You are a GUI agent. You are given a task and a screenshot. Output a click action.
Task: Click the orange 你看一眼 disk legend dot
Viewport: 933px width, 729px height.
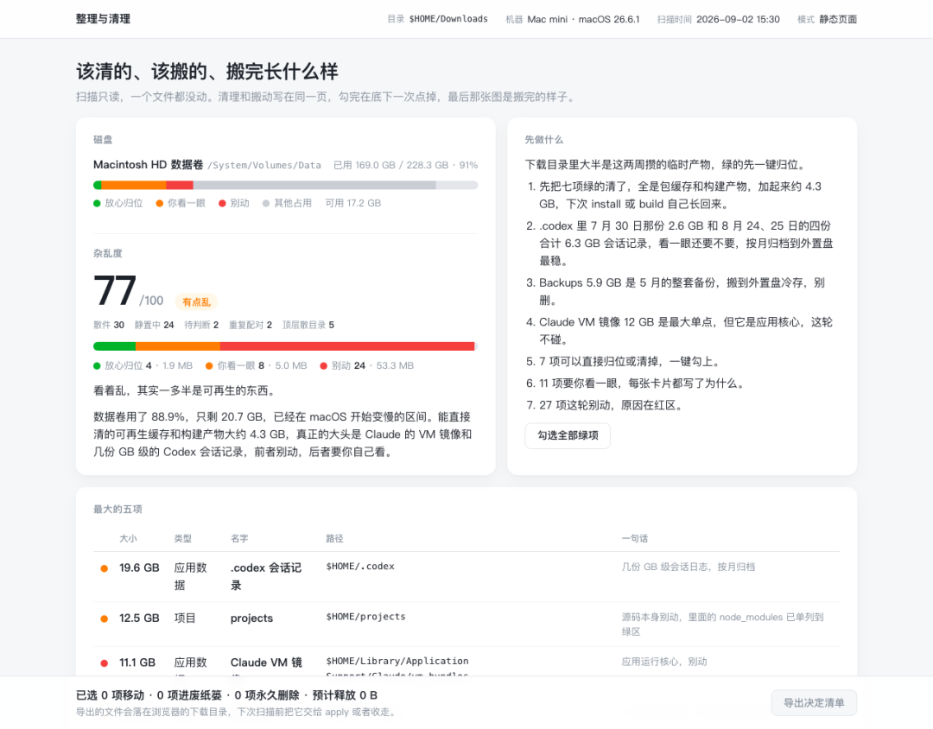pyautogui.click(x=160, y=204)
